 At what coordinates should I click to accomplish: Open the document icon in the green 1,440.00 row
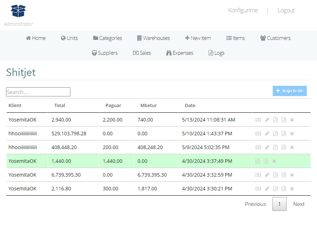[x=266, y=161]
